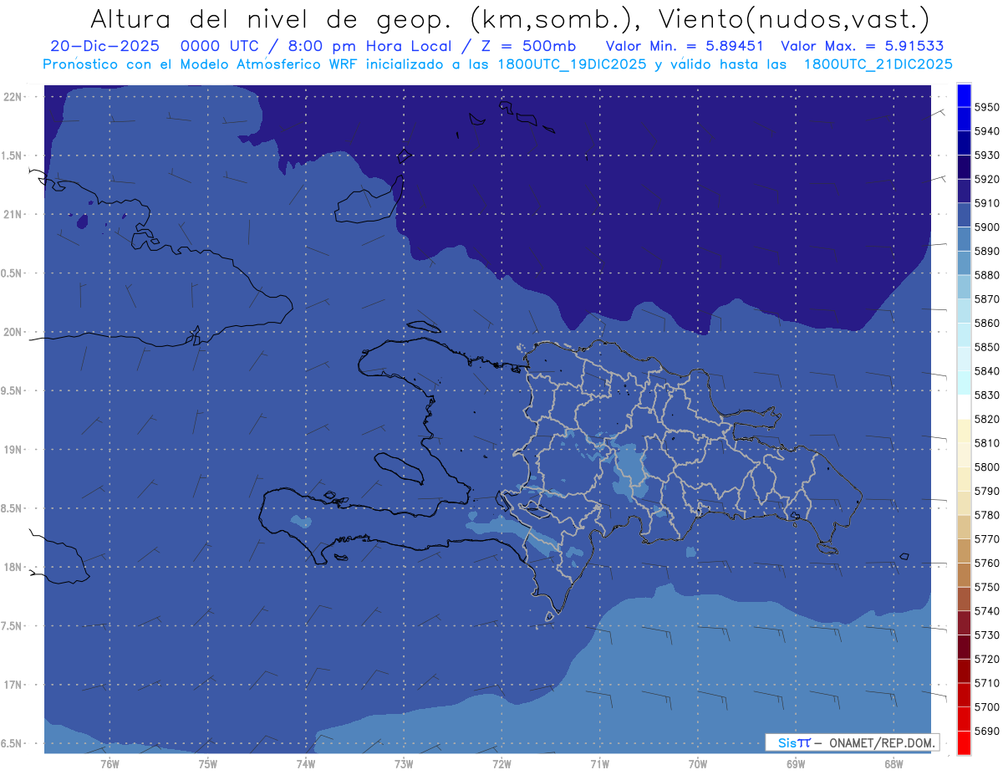Click the '5690' color scale value
Image resolution: width=1003 pixels, height=775 pixels.
click(987, 731)
